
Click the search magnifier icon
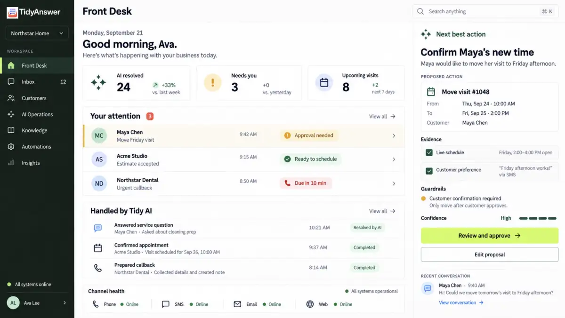(420, 11)
